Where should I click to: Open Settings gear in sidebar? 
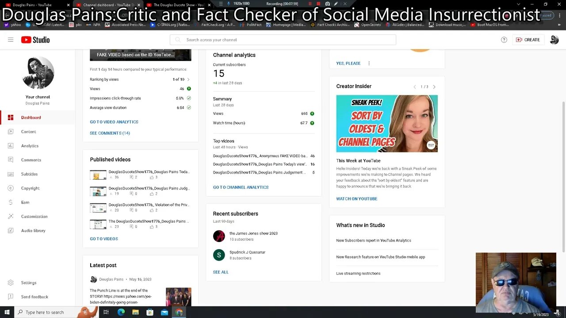click(x=11, y=283)
